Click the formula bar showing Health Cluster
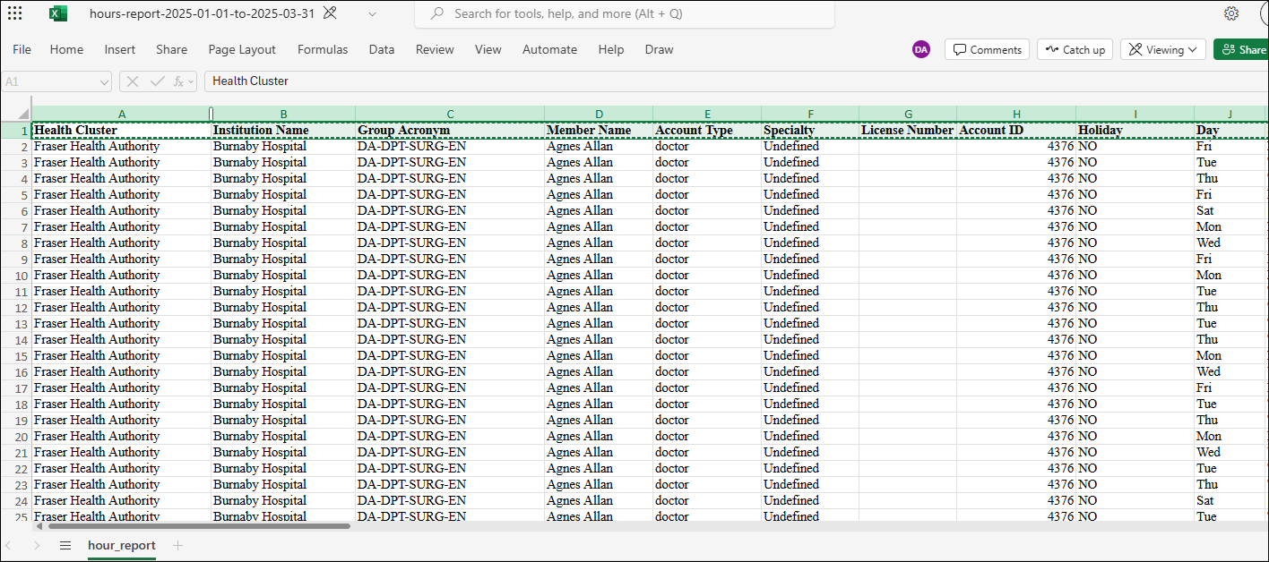 click(x=735, y=81)
